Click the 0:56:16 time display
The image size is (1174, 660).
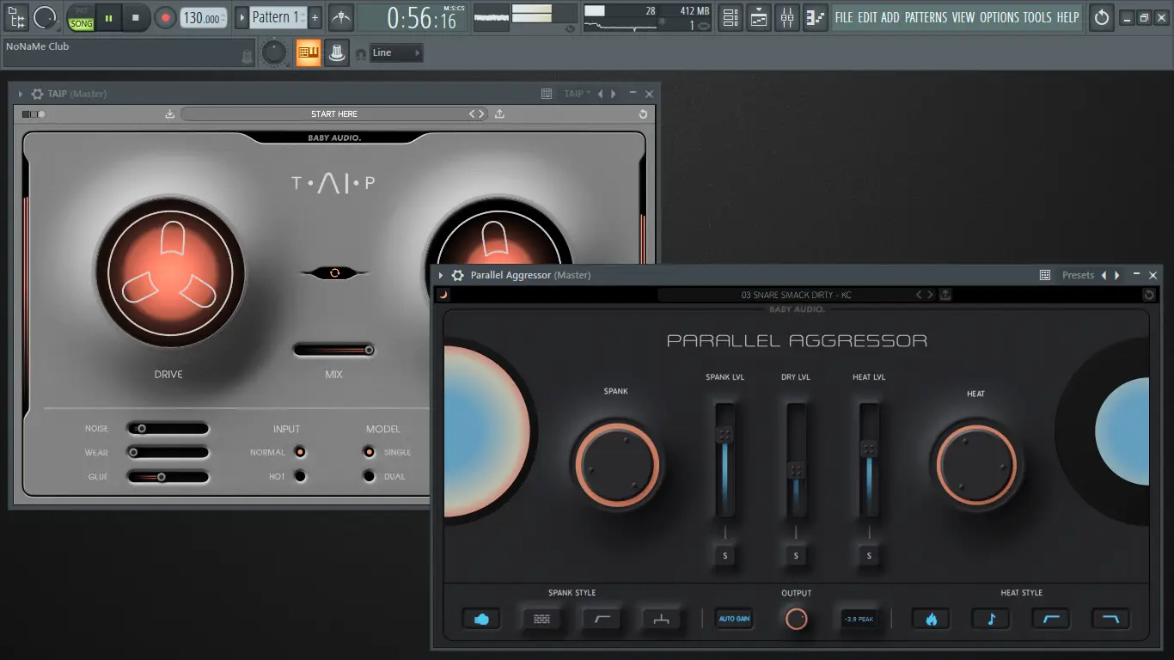click(x=421, y=17)
